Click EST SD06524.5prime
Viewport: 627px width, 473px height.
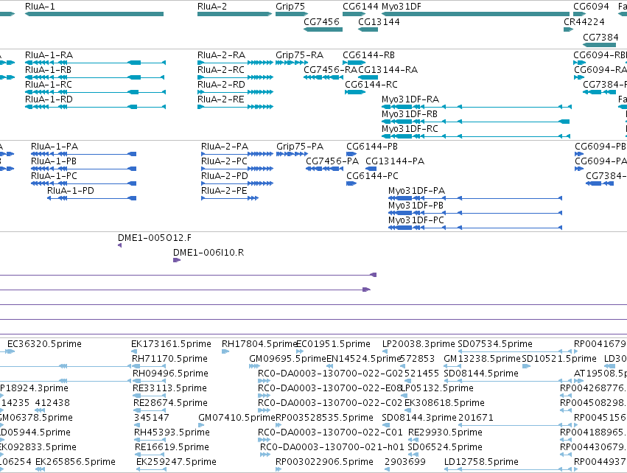click(x=413, y=455)
